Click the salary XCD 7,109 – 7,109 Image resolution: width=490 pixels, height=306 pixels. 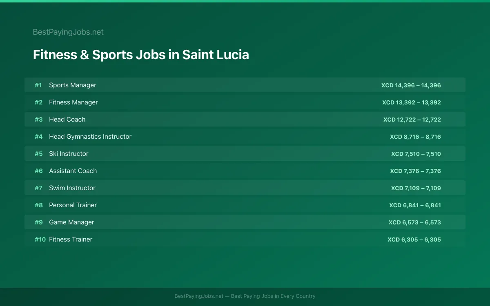pyautogui.click(x=416, y=188)
